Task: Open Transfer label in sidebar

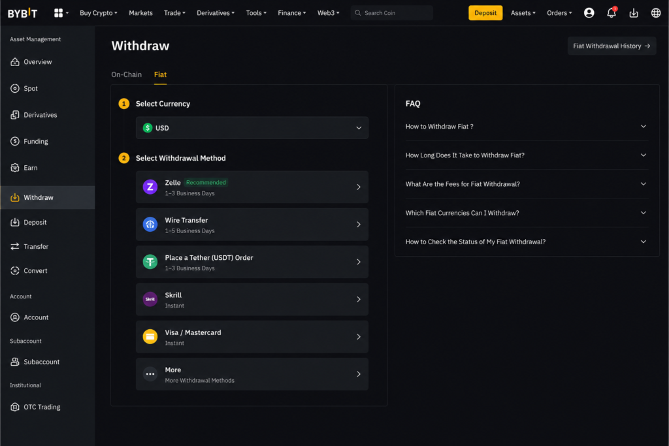Action: click(x=36, y=246)
